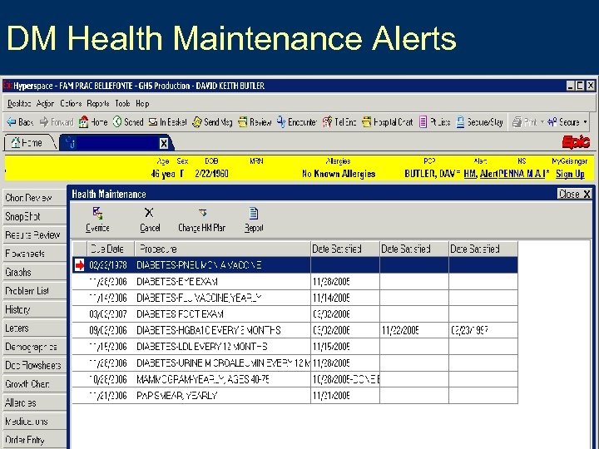
Task: Open the Report document icon
Action: 254,213
